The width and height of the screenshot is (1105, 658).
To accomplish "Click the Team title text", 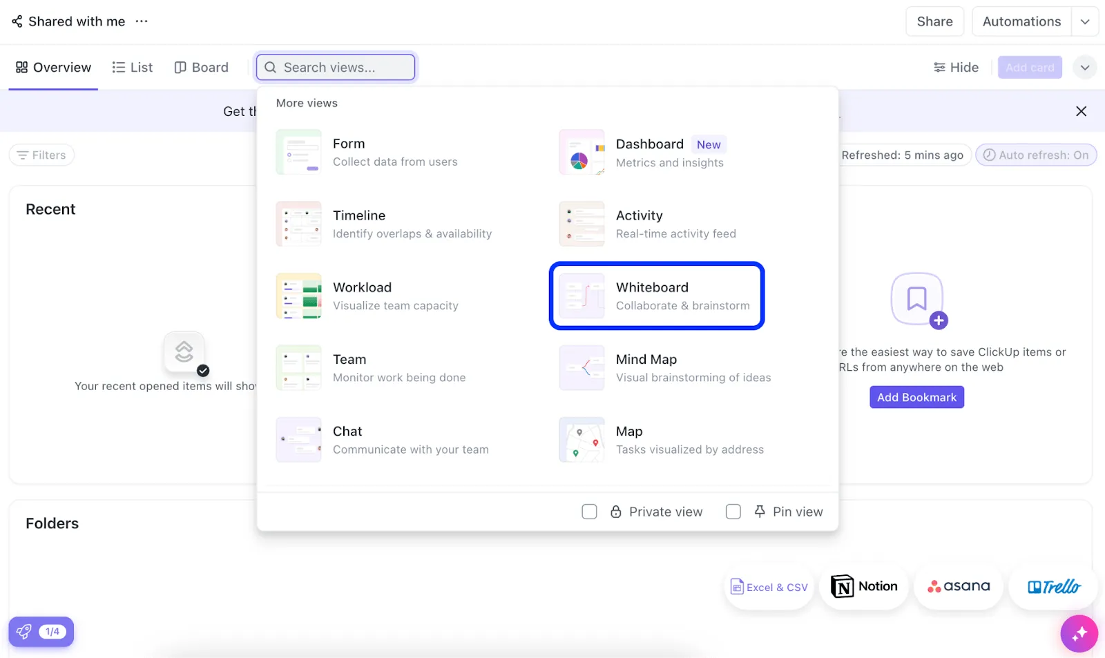I will tap(349, 359).
